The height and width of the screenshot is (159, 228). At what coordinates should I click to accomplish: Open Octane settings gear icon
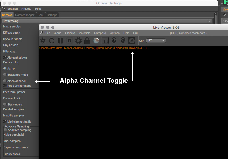click(78, 41)
